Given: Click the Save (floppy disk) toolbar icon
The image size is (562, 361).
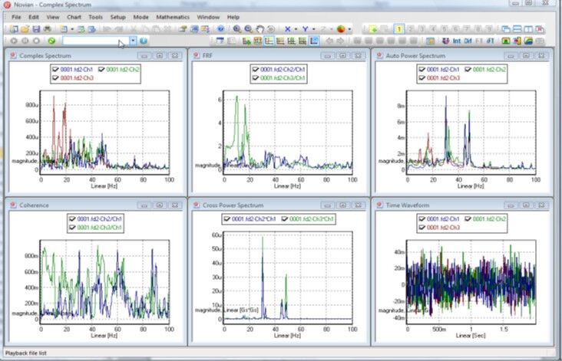Looking at the screenshot, I should pos(38,29).
